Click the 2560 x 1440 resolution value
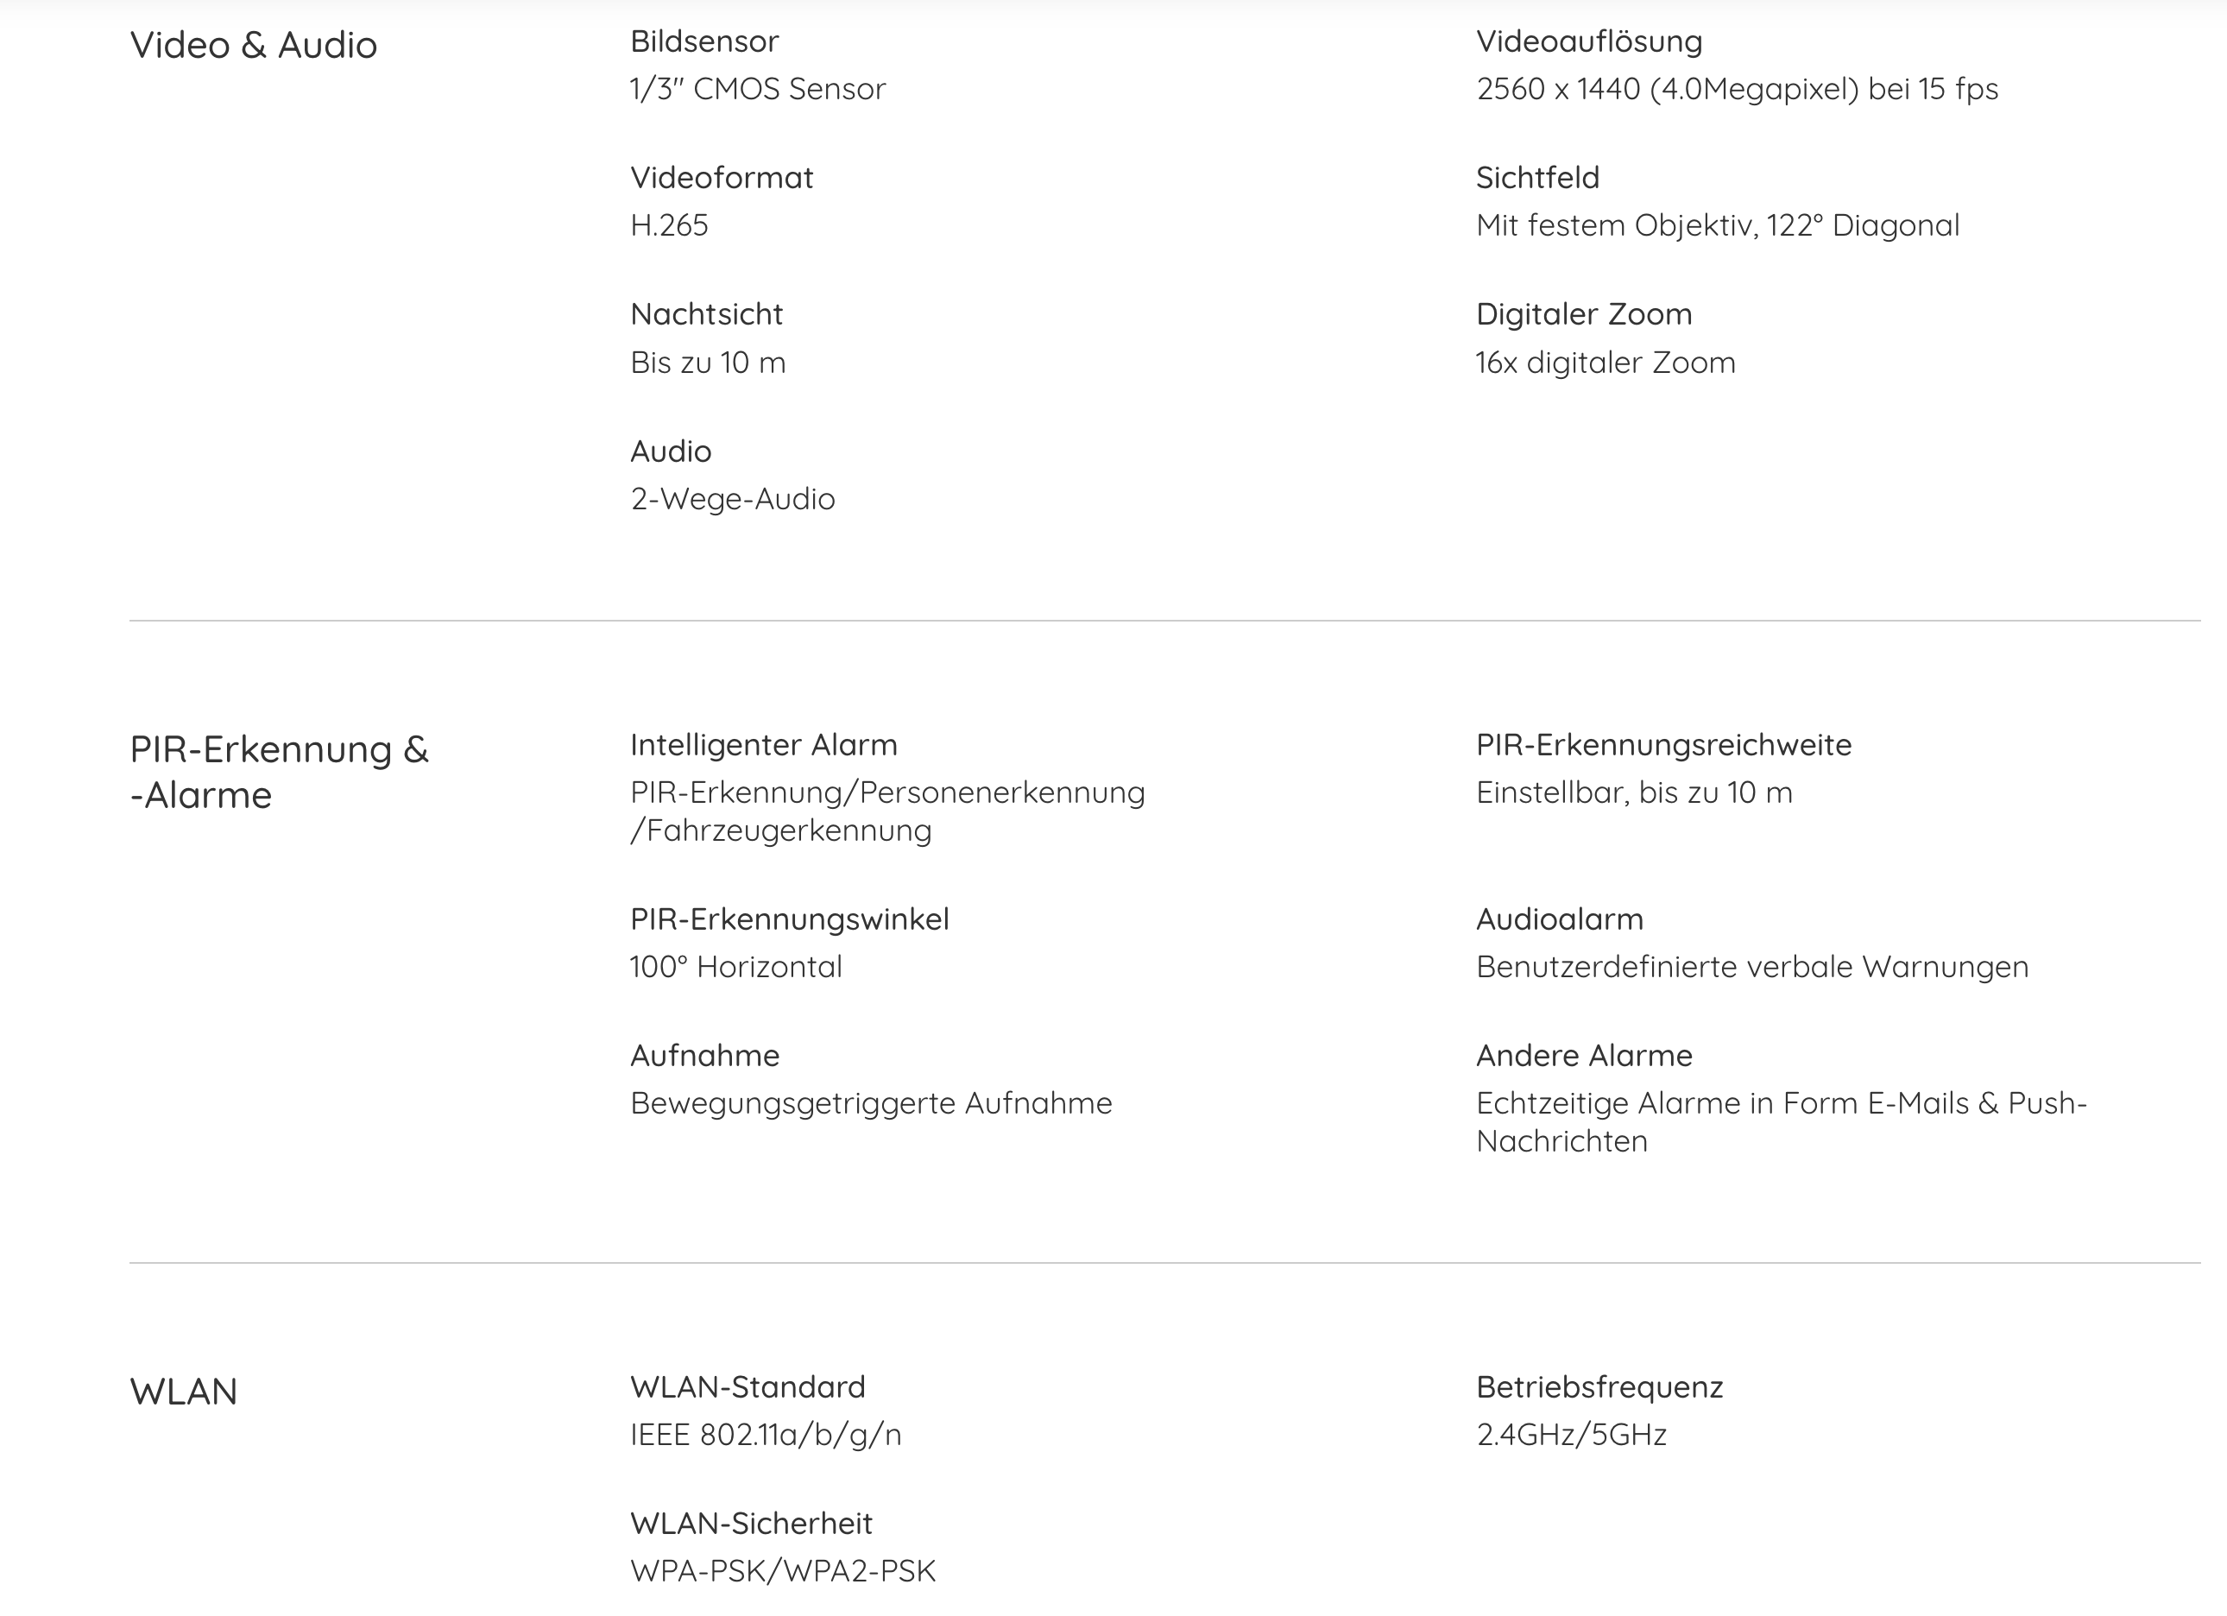 [x=1736, y=89]
